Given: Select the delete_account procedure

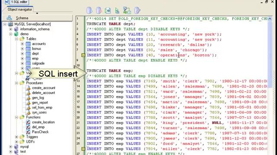Looking at the screenshot, I should point(43,93).
